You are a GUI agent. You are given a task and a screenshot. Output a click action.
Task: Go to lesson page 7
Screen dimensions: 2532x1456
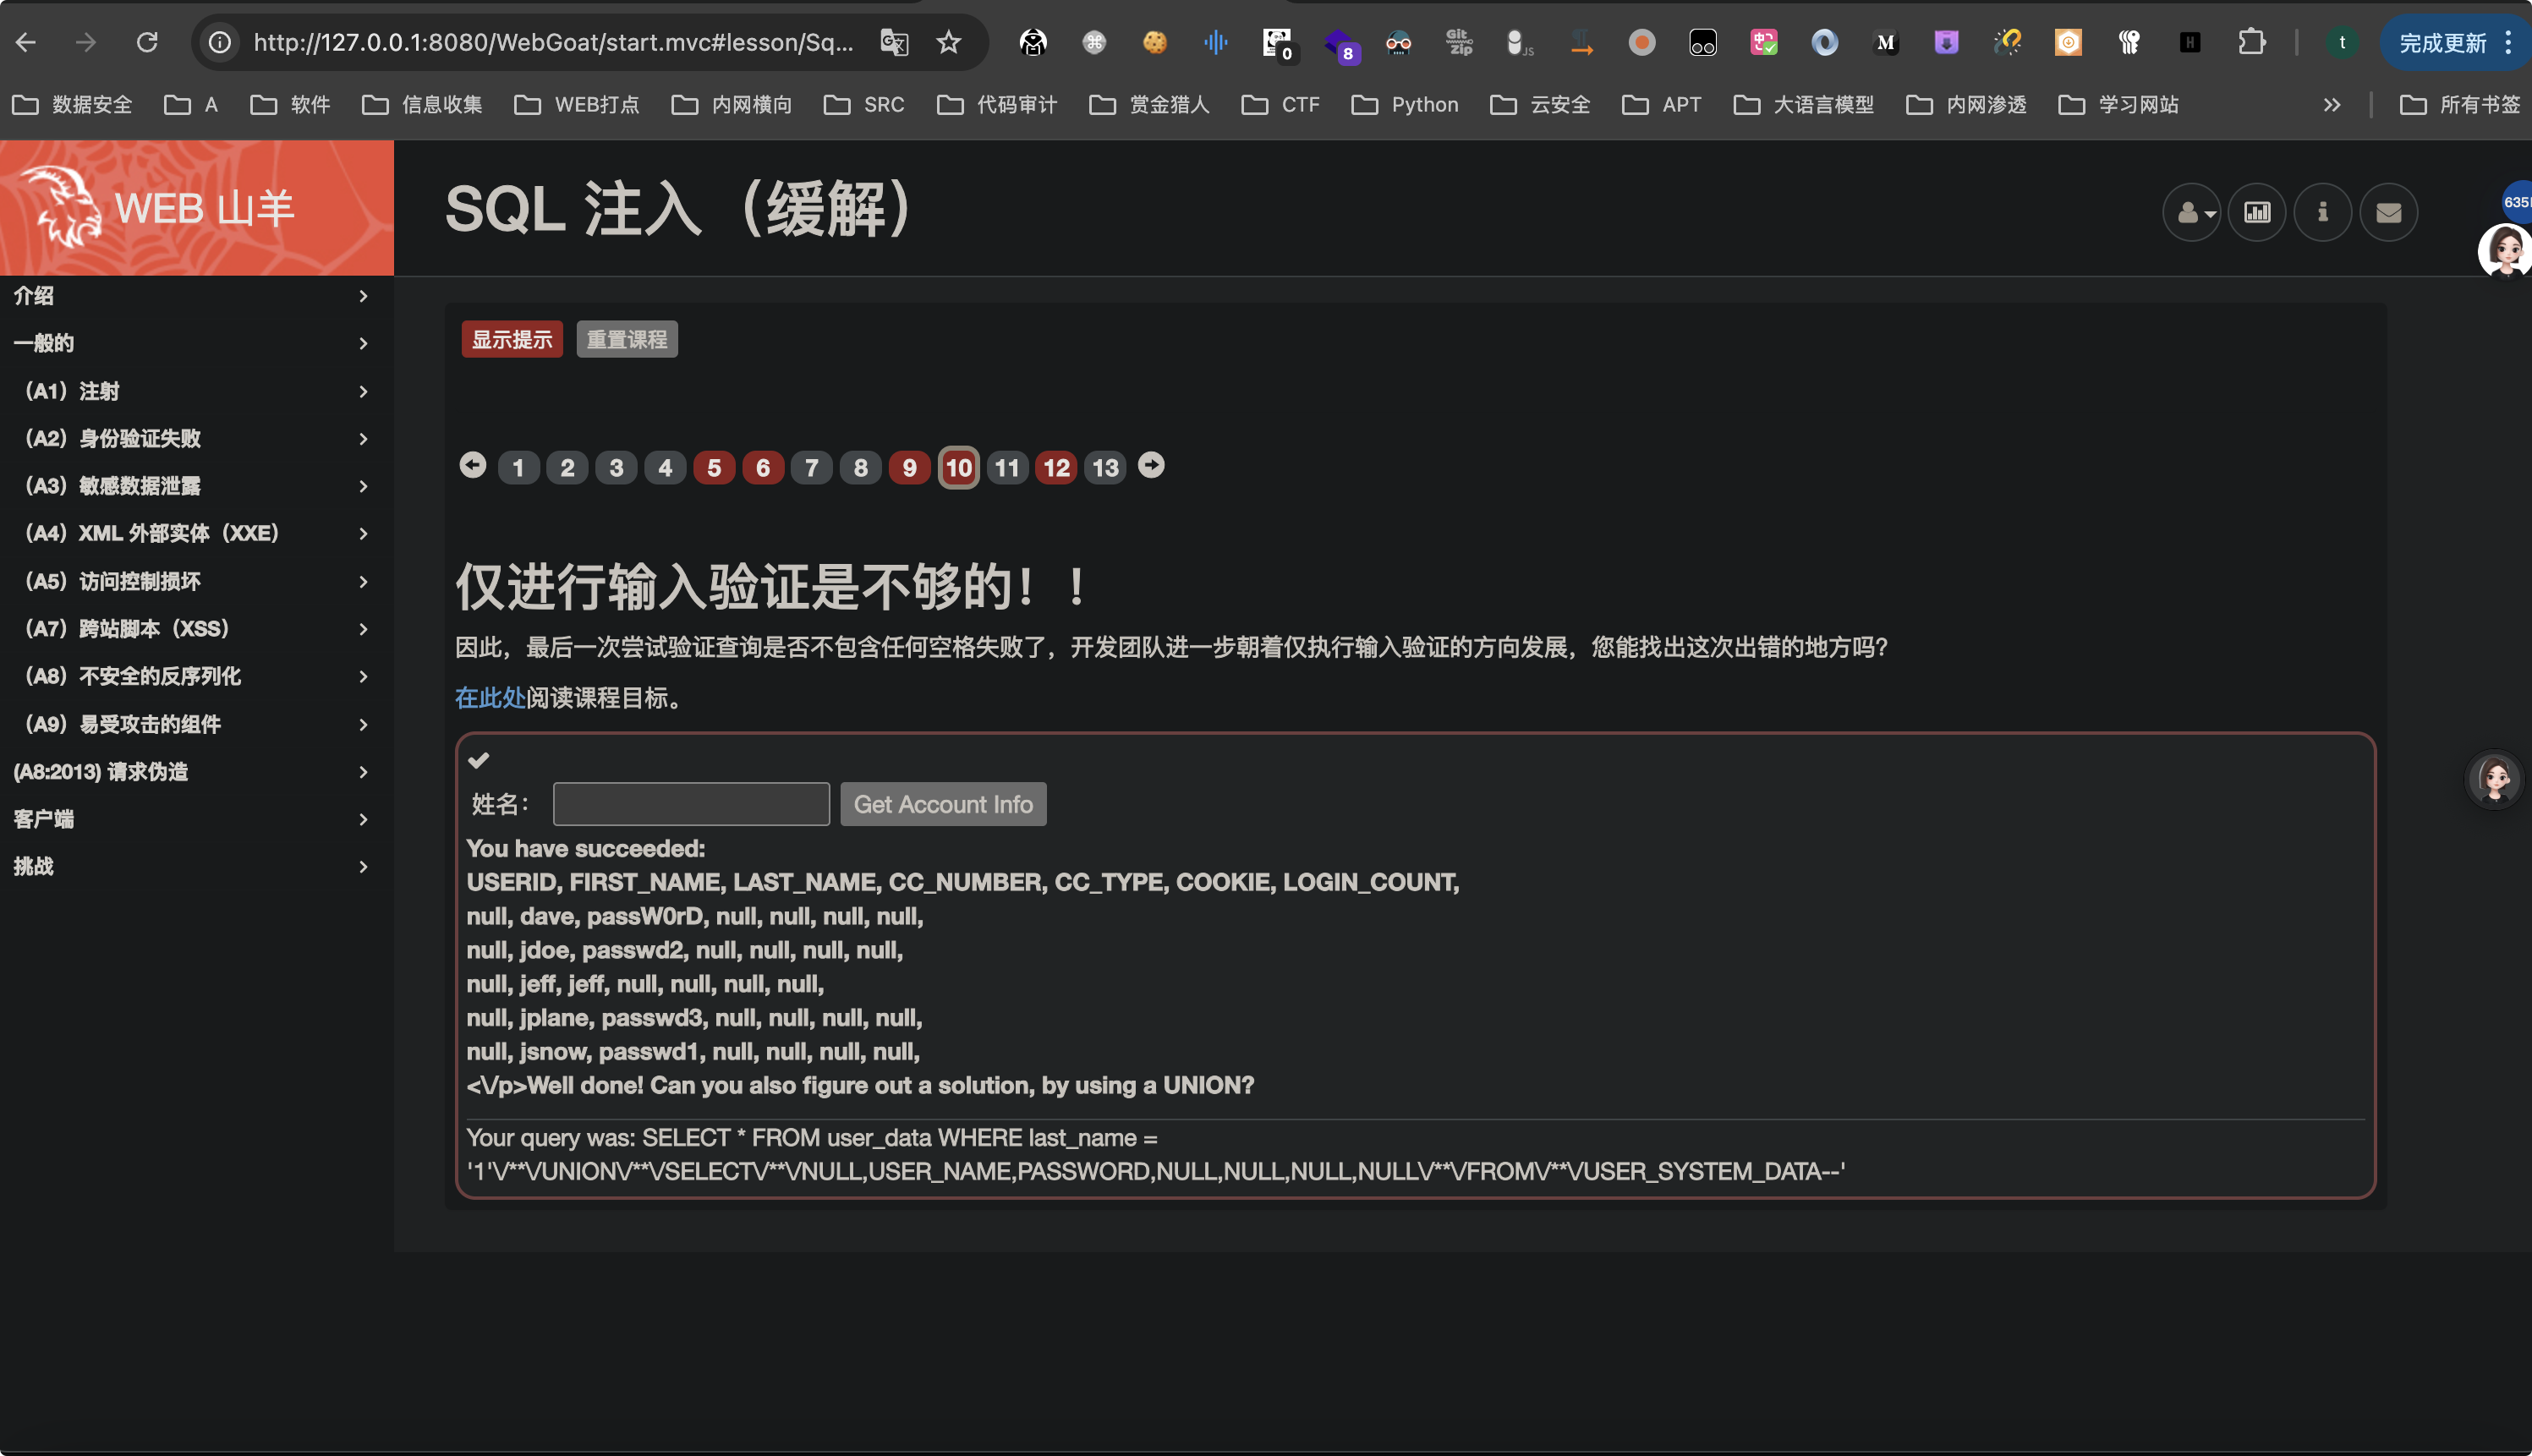812,467
